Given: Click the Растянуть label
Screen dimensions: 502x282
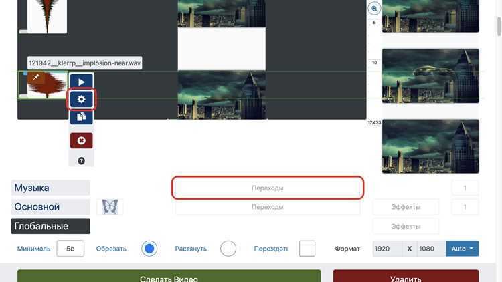Looking at the screenshot, I should [x=191, y=249].
